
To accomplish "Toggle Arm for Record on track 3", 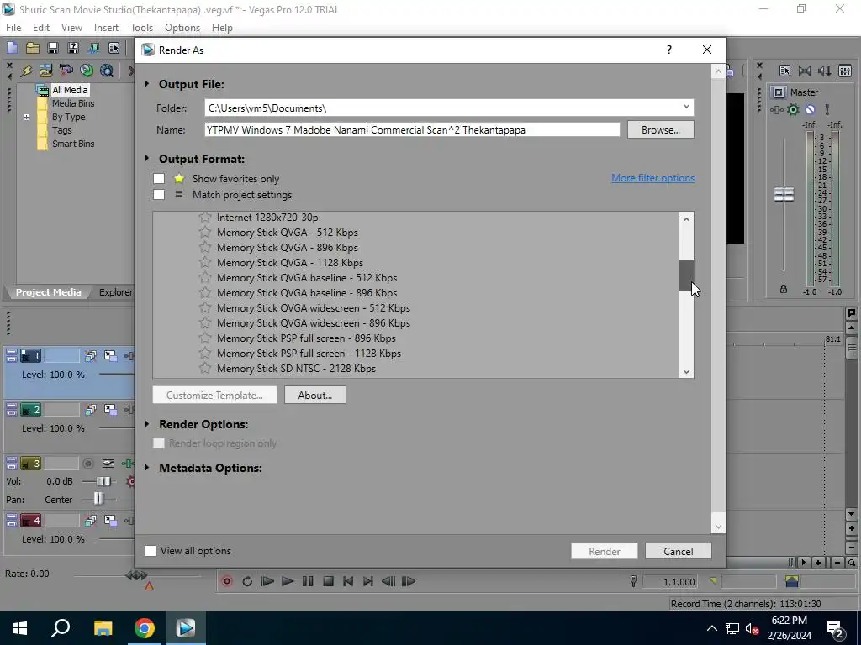I will point(87,464).
